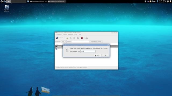Image resolution: width=172 pixels, height=96 pixels.
Task: Open the Affichage menu
Action: pyautogui.click(x=70, y=35)
